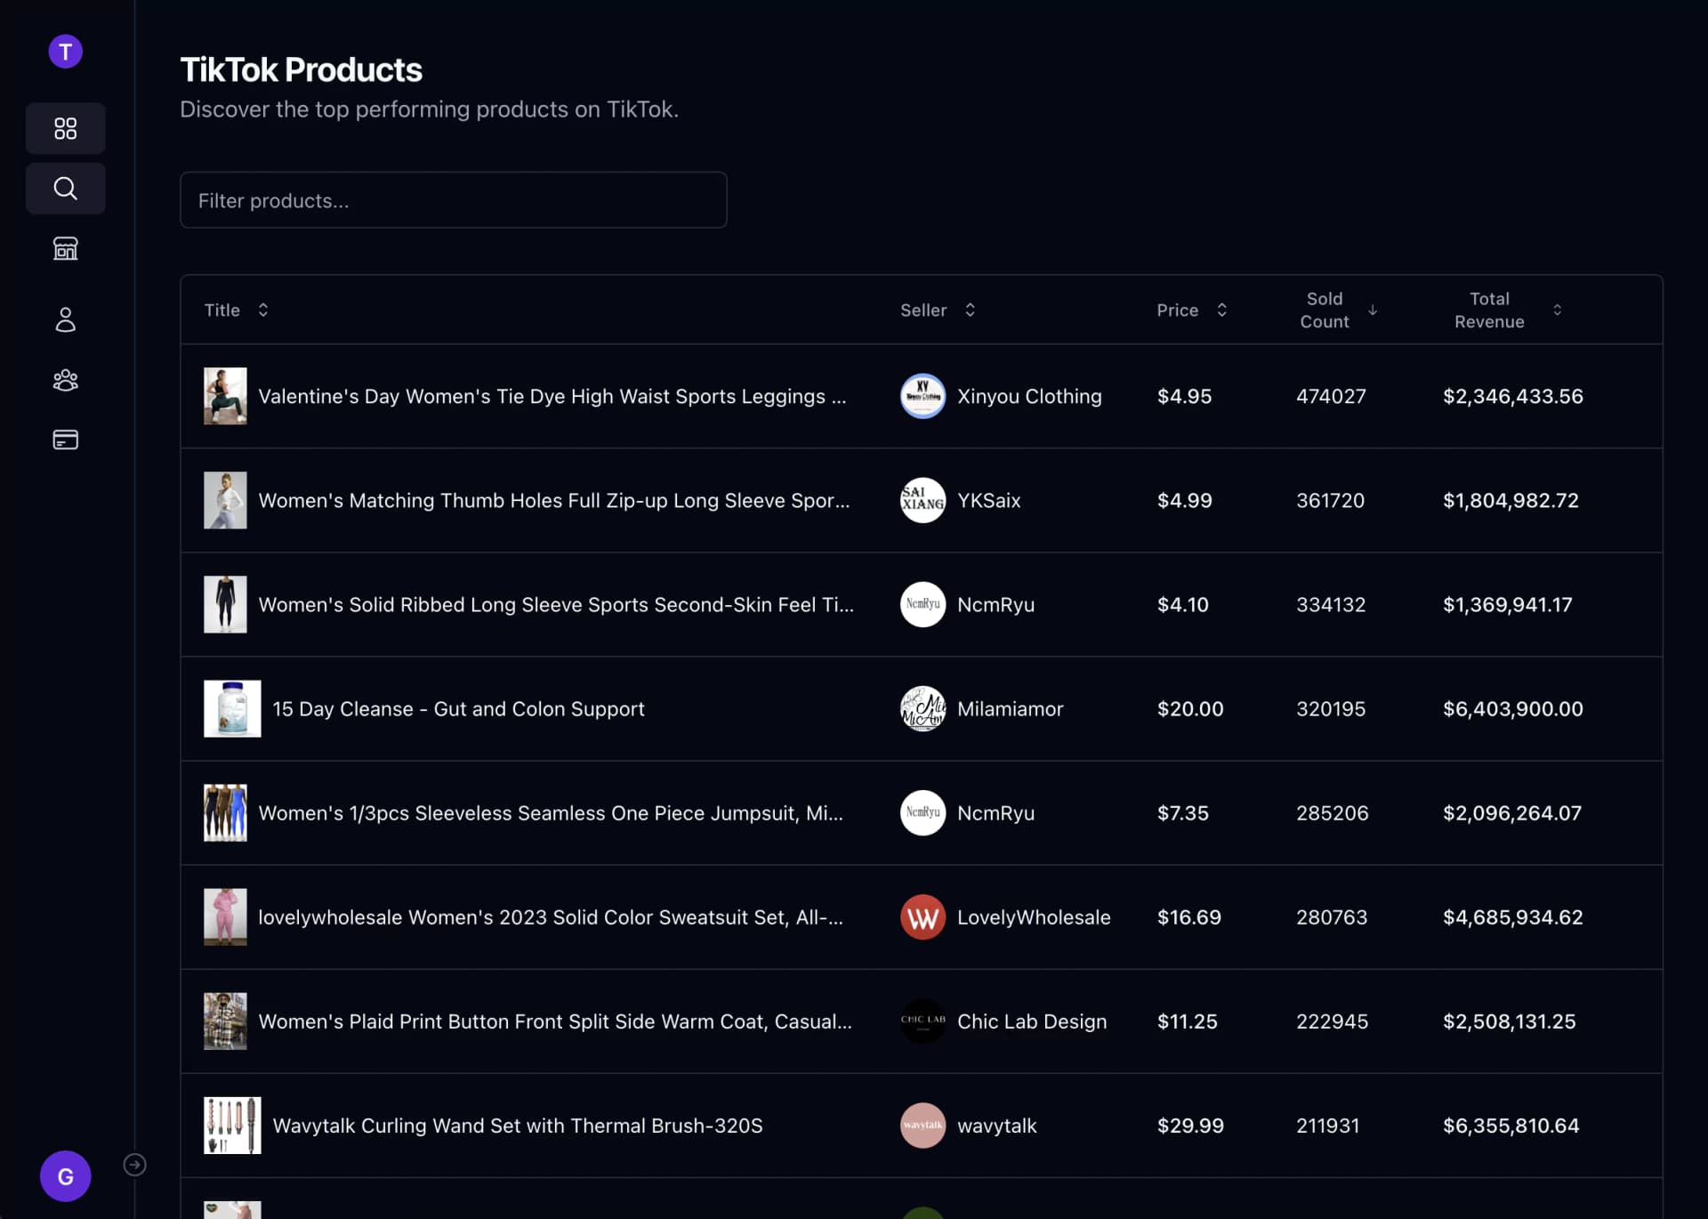Click revenue $6,403,900.00
Image resolution: width=1708 pixels, height=1219 pixels.
click(x=1512, y=708)
